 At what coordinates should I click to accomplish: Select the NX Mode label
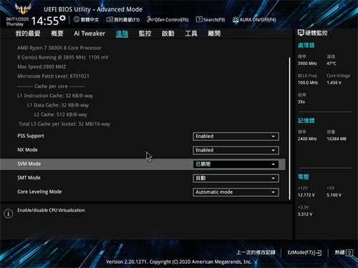[27, 150]
